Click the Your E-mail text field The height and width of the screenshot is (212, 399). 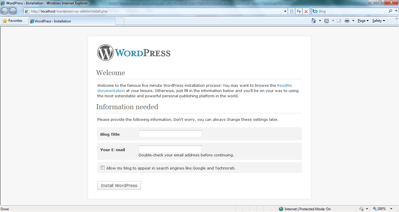tap(170, 149)
